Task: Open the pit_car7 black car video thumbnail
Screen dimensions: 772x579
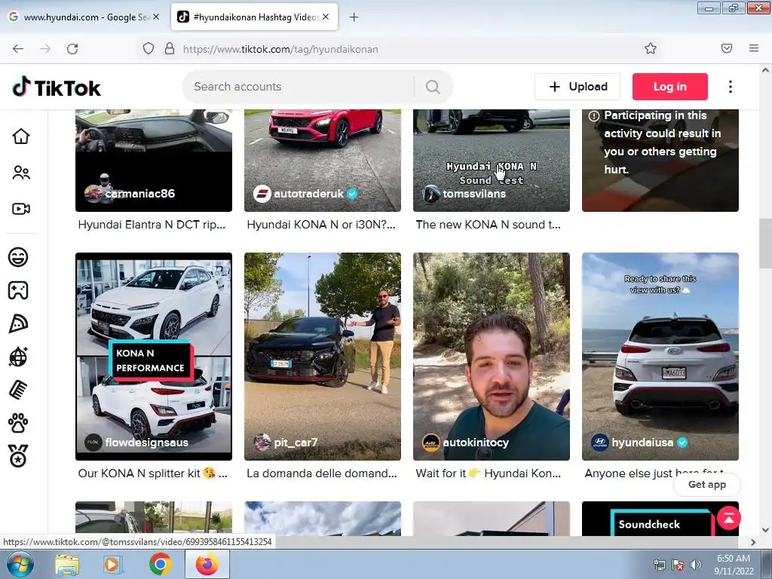Action: tap(323, 357)
